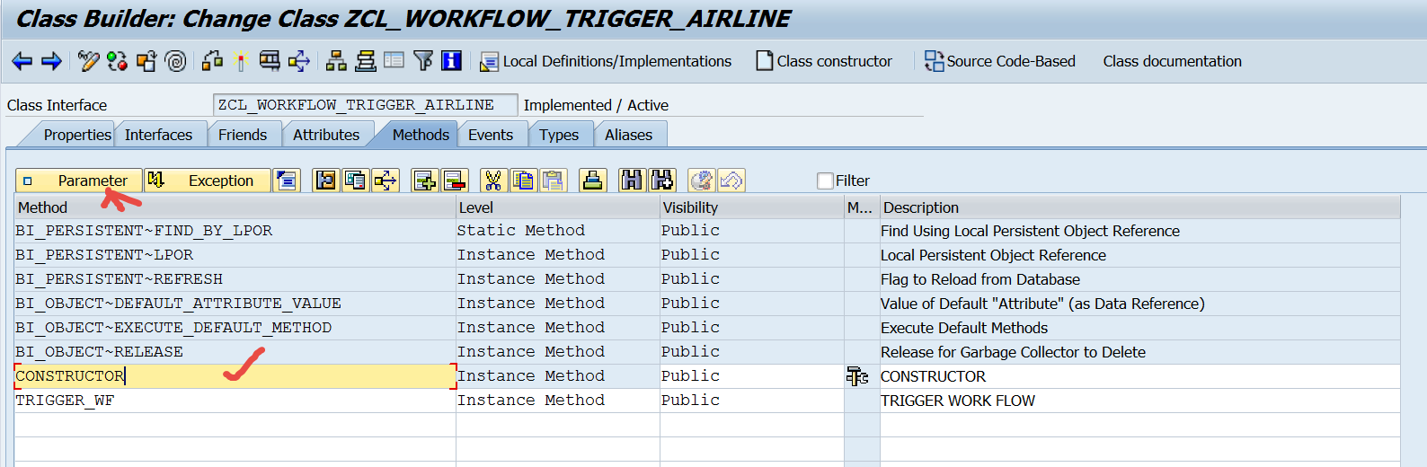Click the Parameter button
1427x467 pixels.
(x=79, y=181)
